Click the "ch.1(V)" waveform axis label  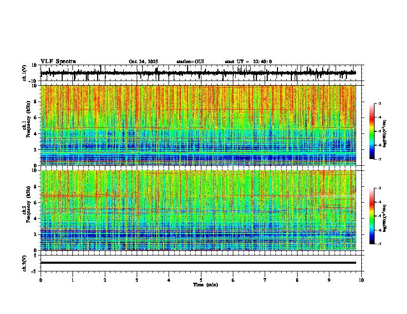(x=24, y=73)
